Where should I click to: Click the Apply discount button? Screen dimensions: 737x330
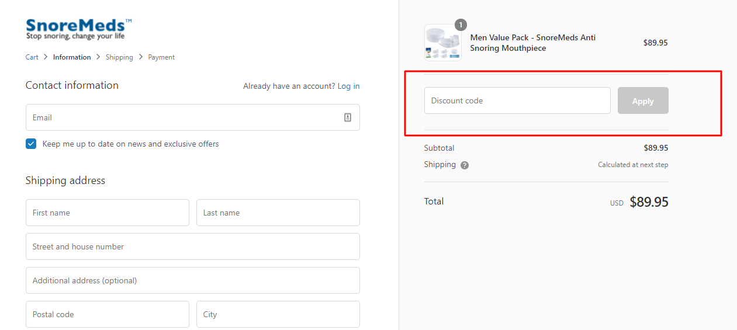tap(643, 100)
